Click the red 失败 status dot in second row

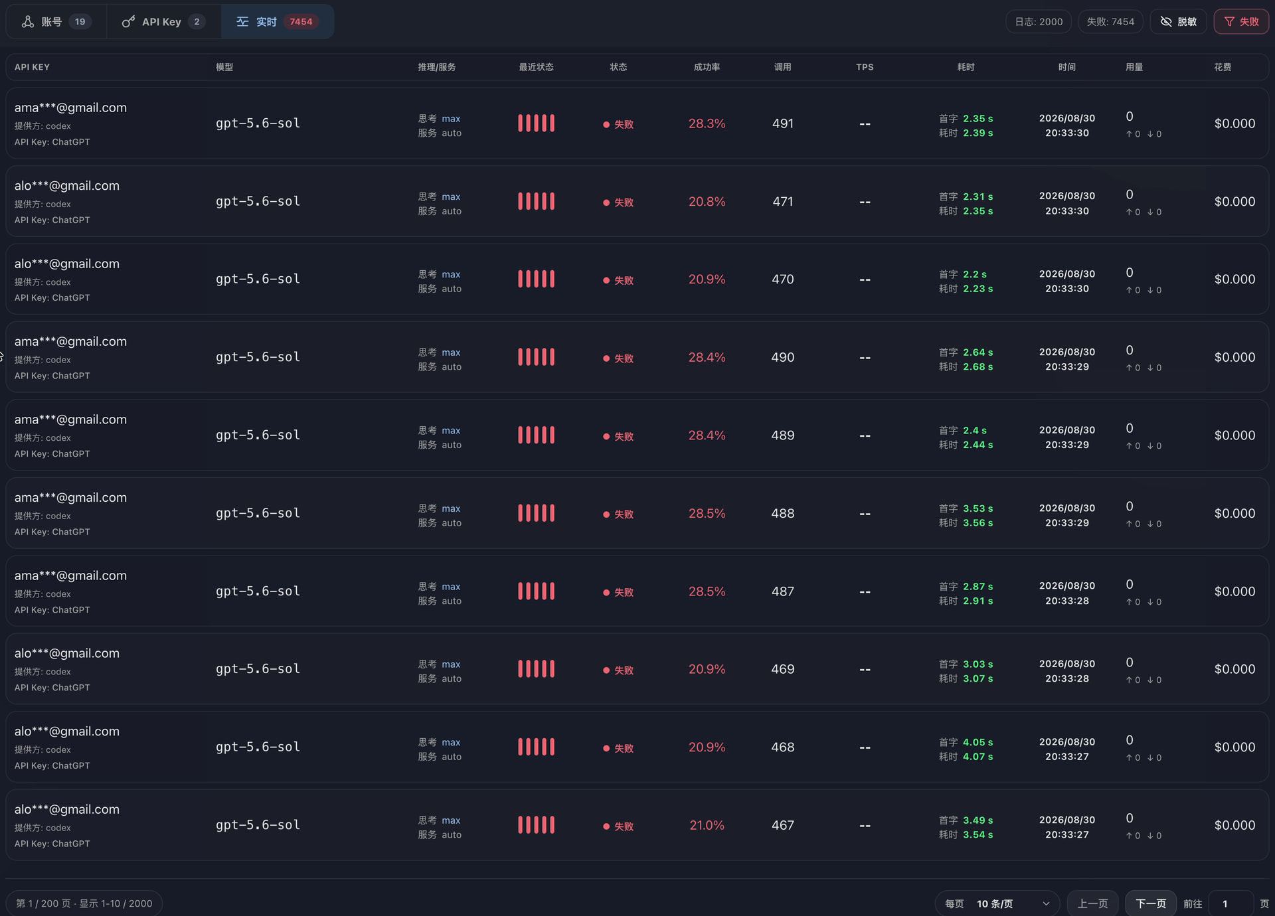606,202
